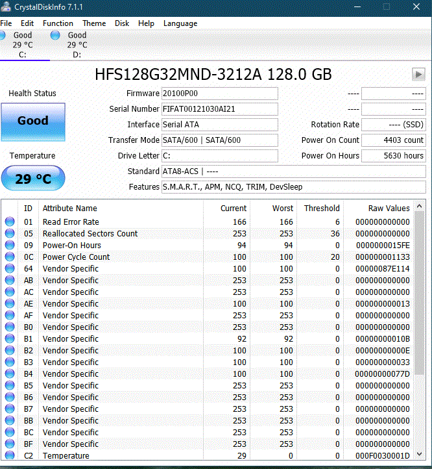Click status orb for attribute ID B3
This screenshot has height=469, width=432.
(x=10, y=361)
